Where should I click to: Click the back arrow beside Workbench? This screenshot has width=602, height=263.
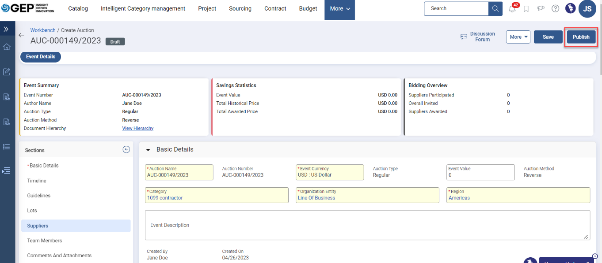(21, 35)
